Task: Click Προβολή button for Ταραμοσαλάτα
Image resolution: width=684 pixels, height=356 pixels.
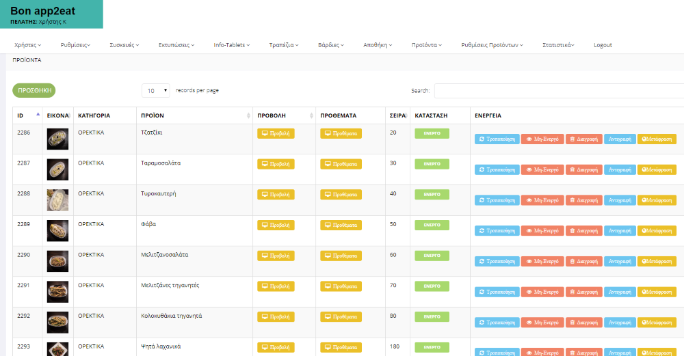Action: [276, 164]
